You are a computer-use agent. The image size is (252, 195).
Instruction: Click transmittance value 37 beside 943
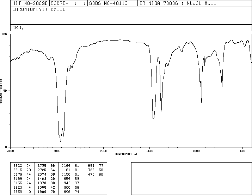pyautogui.click(x=77, y=183)
